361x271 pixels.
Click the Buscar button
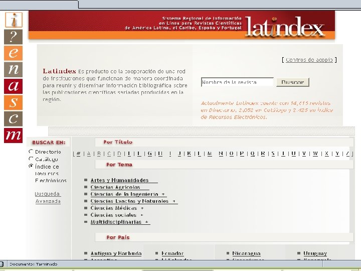click(293, 82)
